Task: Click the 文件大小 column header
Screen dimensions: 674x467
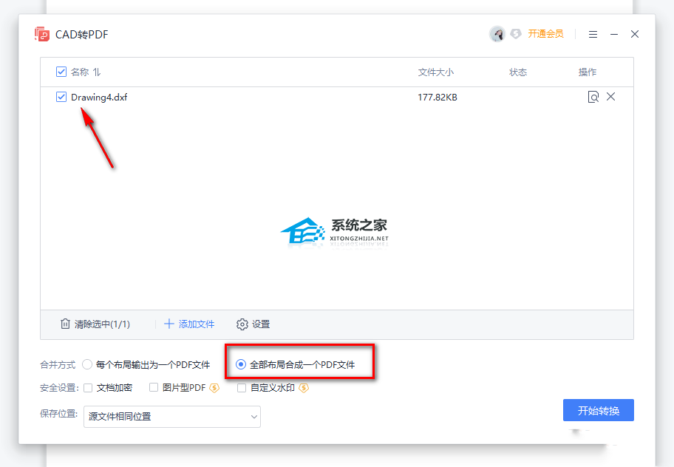Action: (x=436, y=72)
